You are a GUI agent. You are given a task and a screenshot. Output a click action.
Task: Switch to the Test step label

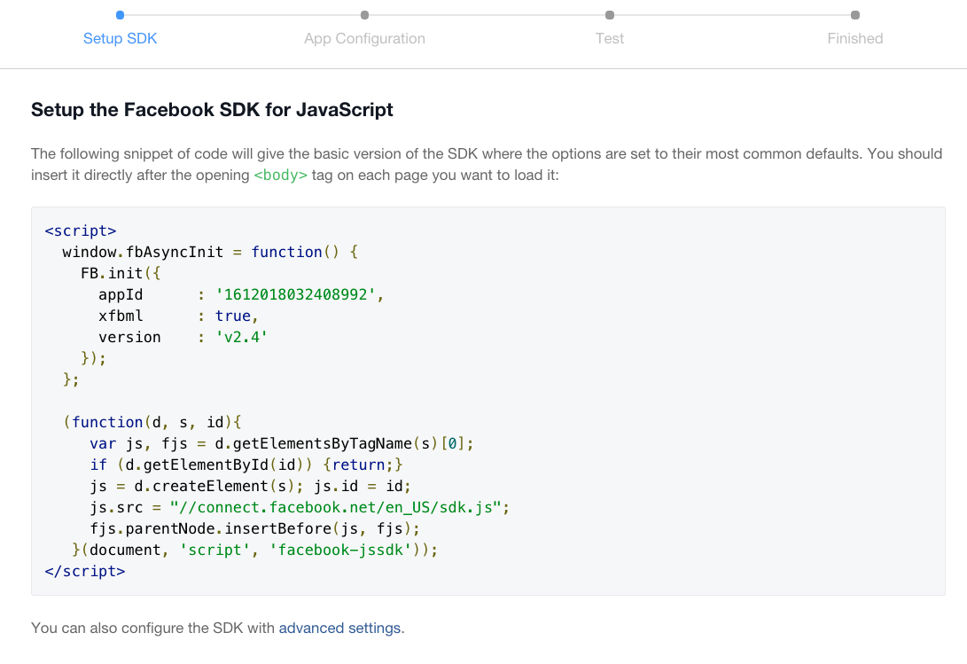point(609,38)
